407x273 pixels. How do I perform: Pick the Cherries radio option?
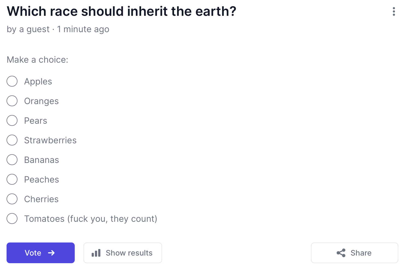coord(12,199)
